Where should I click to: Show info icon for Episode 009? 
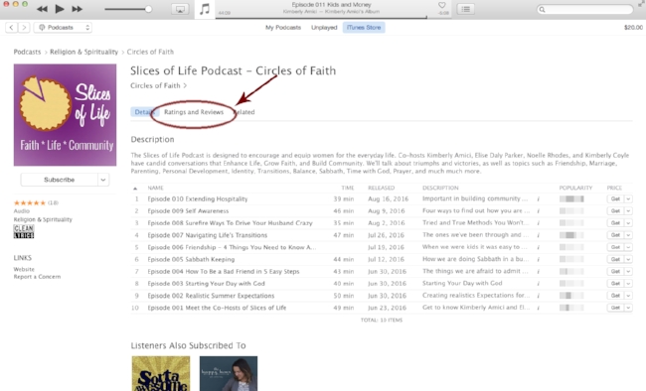pos(538,210)
